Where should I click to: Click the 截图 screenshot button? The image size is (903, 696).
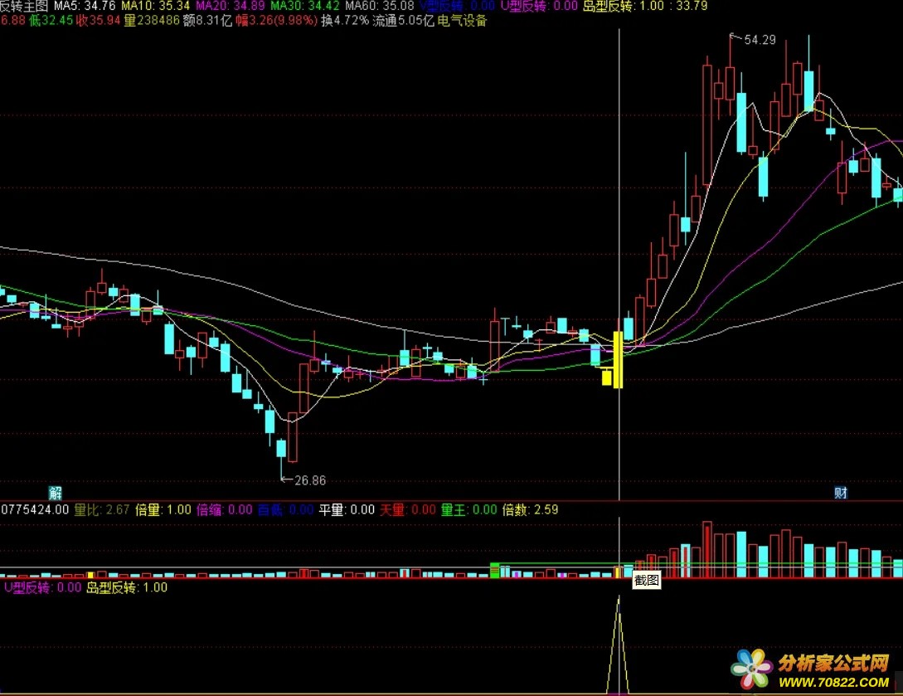point(646,580)
